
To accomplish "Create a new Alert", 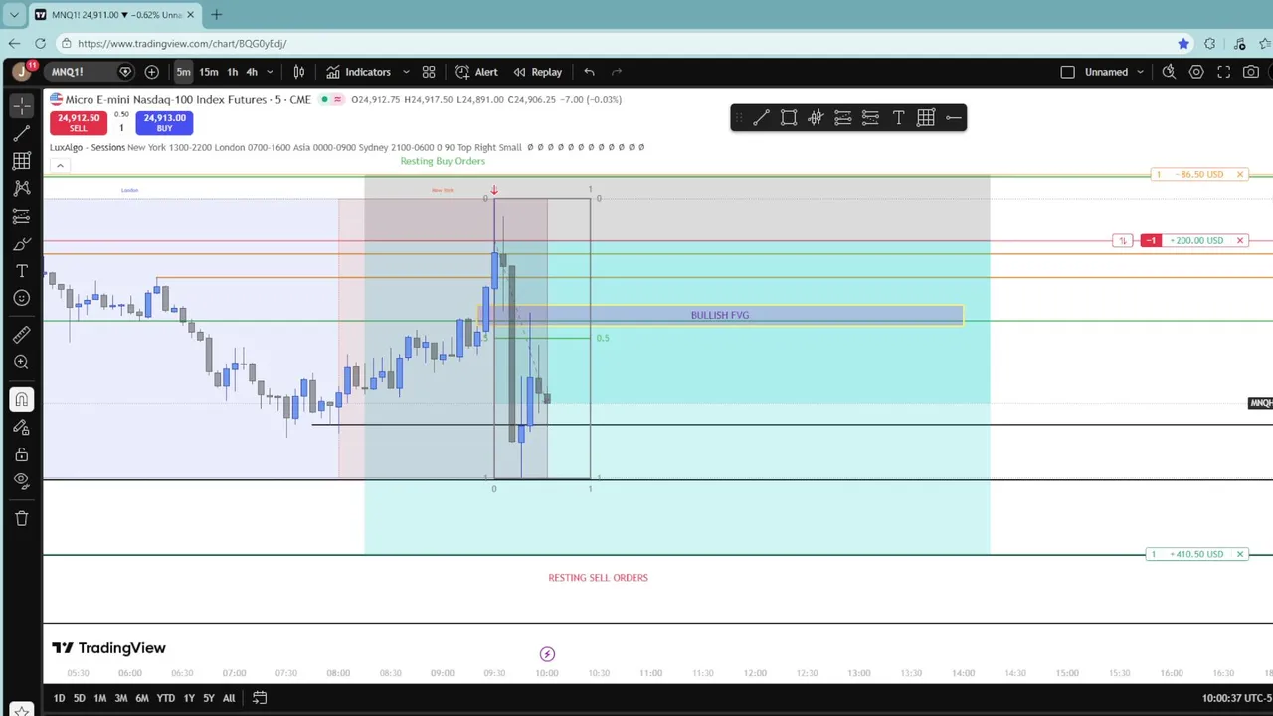I will (476, 72).
